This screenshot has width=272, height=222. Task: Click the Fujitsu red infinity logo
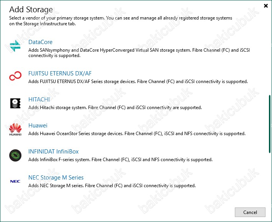(x=15, y=76)
